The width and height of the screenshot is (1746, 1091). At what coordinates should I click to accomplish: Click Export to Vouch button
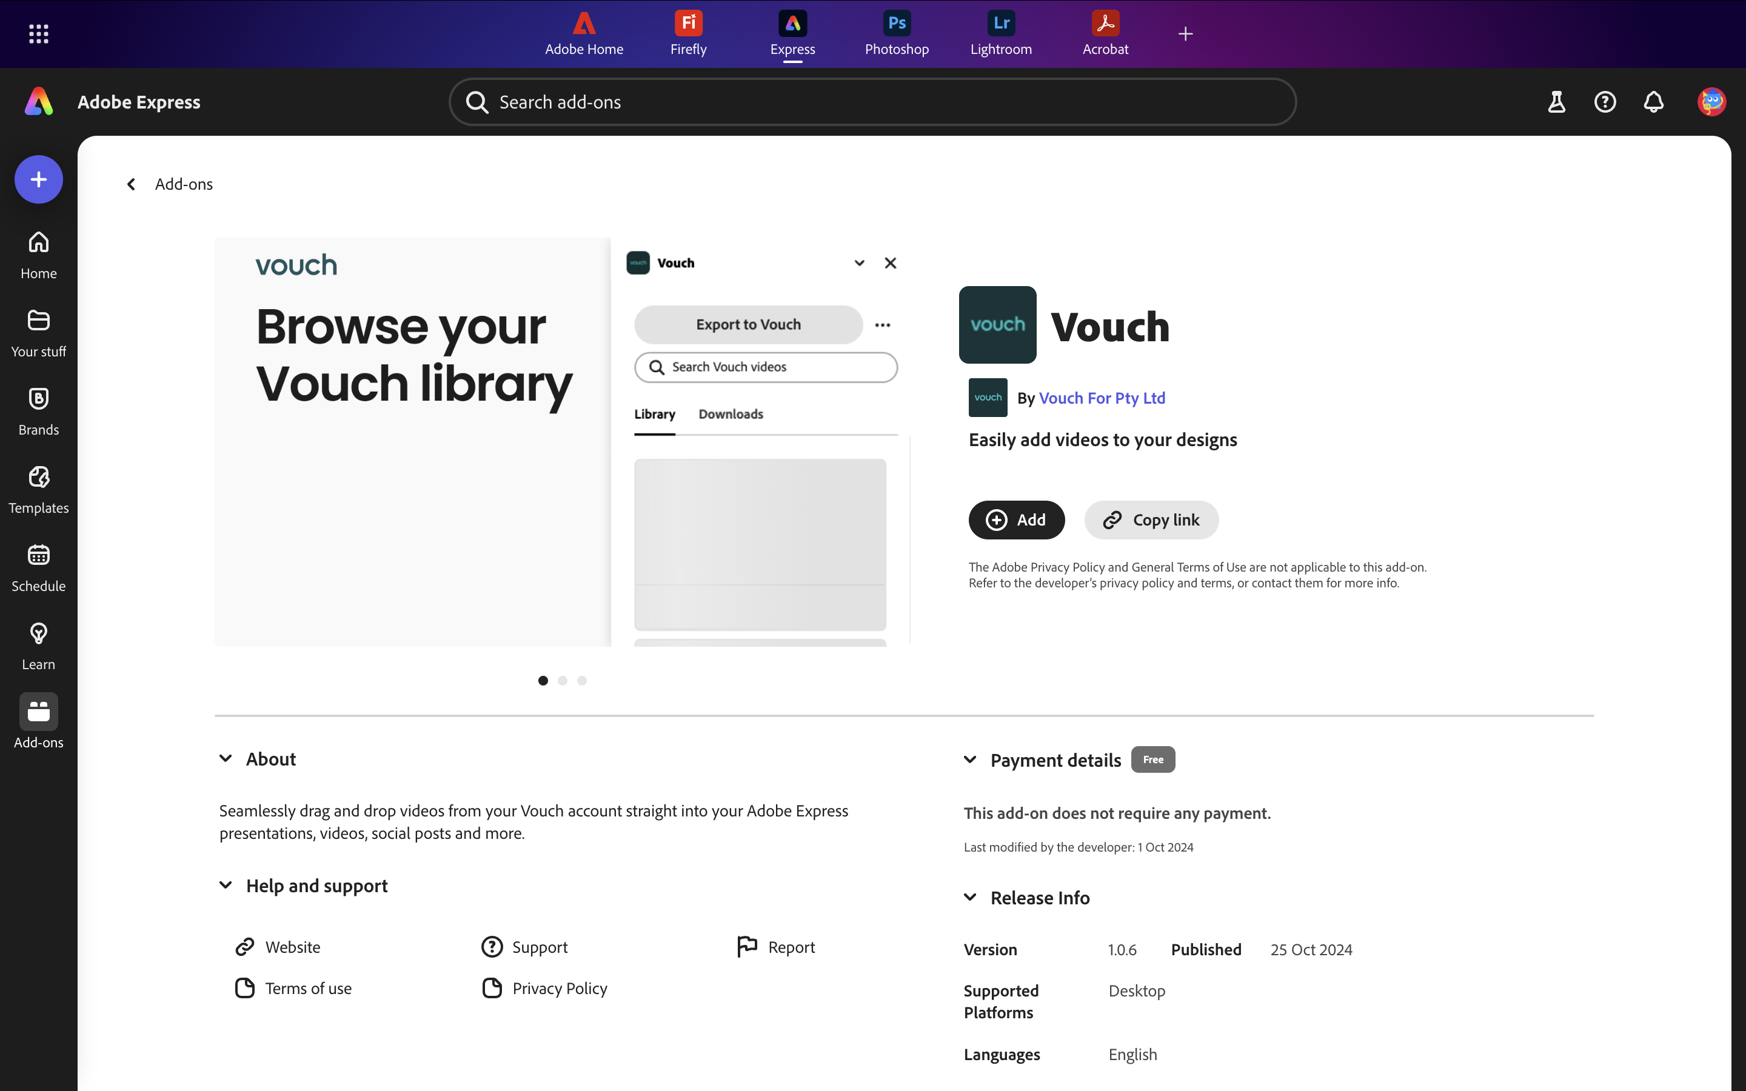[748, 325]
